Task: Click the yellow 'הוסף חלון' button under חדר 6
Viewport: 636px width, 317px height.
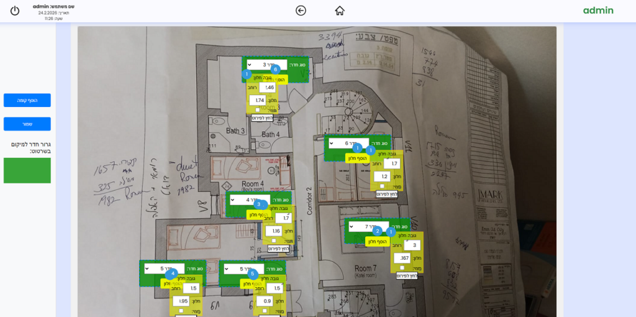Action: point(357,158)
